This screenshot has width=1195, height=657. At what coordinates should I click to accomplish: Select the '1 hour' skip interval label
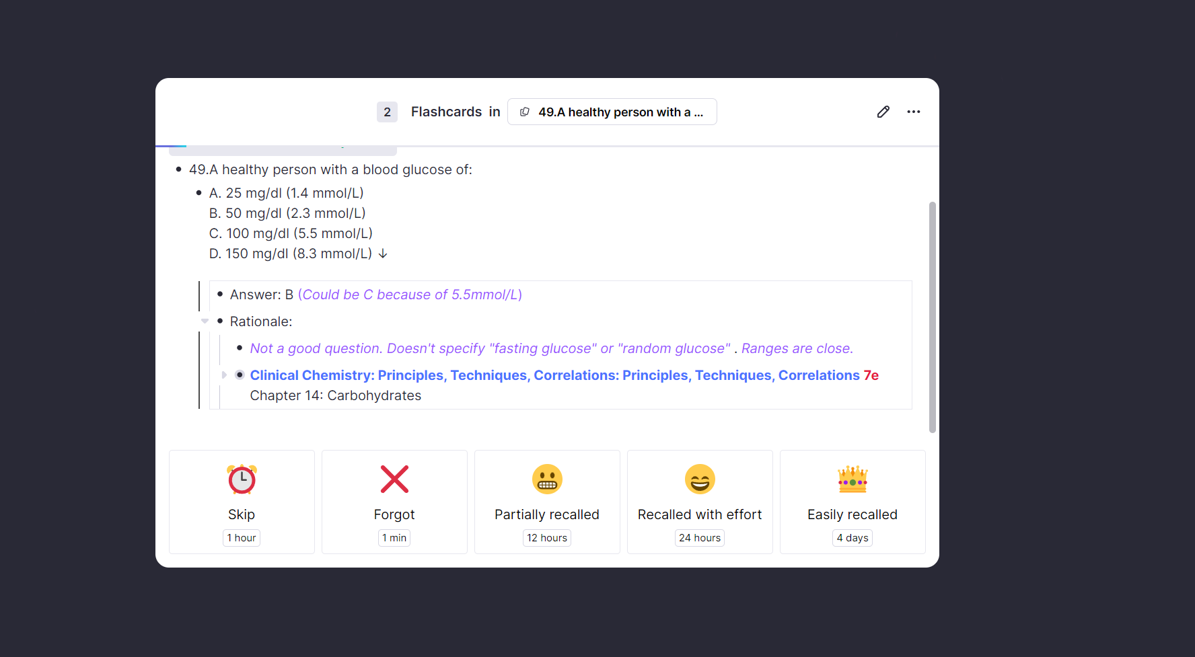242,537
